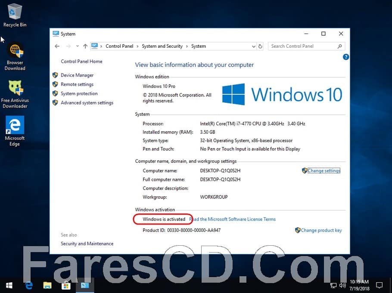
Task: Open Security and Maintenance link
Action: pyautogui.click(x=87, y=244)
